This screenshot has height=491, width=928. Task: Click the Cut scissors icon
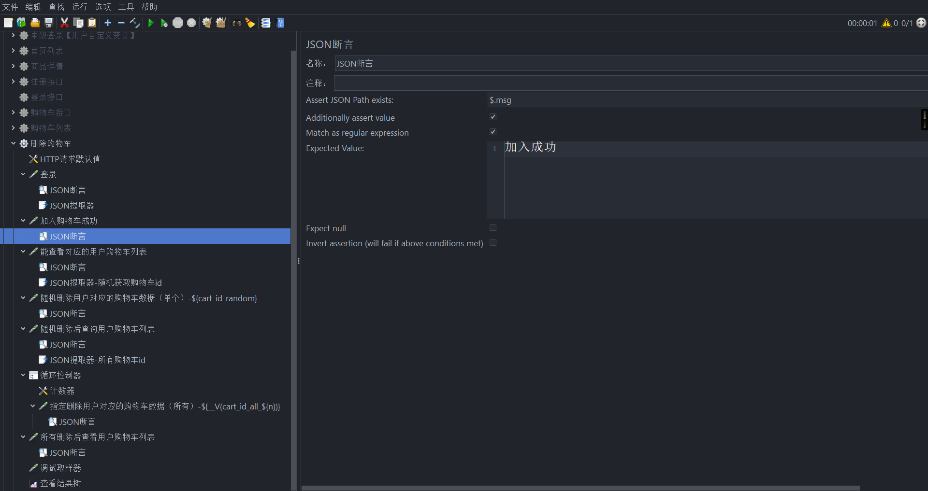click(64, 23)
